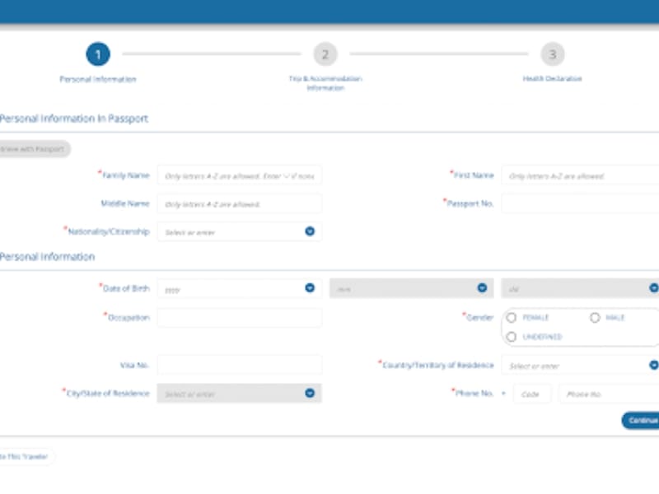Screen dimensions: 659x494
Task: Click the passport button above Family Name
Action: 35,149
